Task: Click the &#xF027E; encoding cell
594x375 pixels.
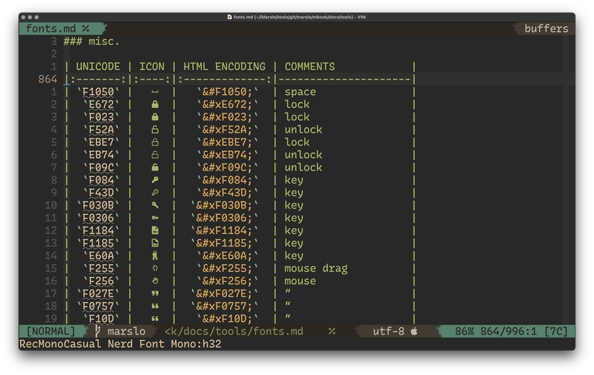Action: coord(224,293)
